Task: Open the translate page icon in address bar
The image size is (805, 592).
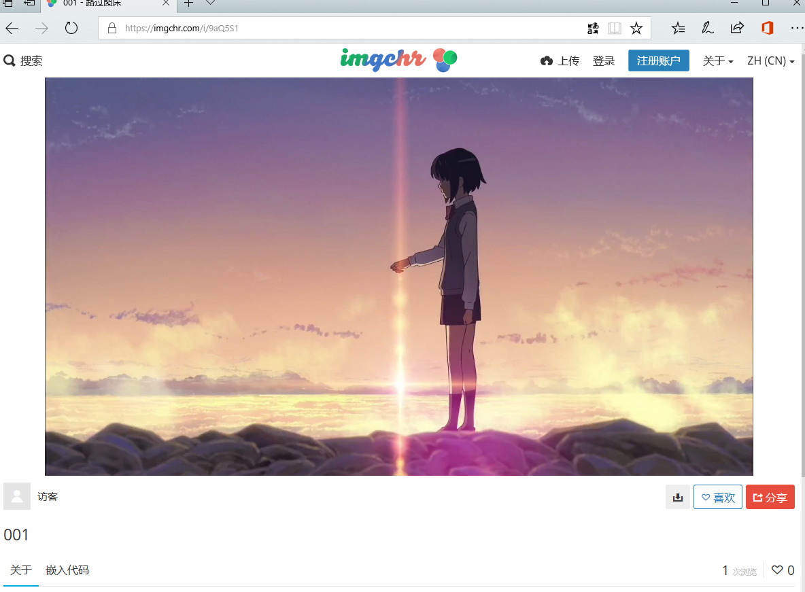Action: point(593,29)
